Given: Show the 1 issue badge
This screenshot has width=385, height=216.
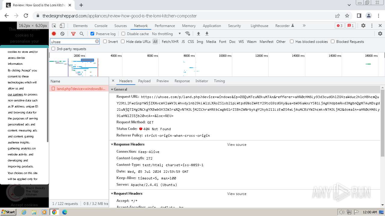Looking at the screenshot, I should point(351,26).
